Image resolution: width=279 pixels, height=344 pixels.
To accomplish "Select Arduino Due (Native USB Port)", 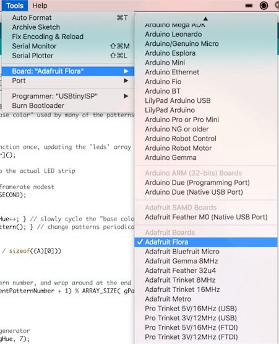I will click(206, 192).
